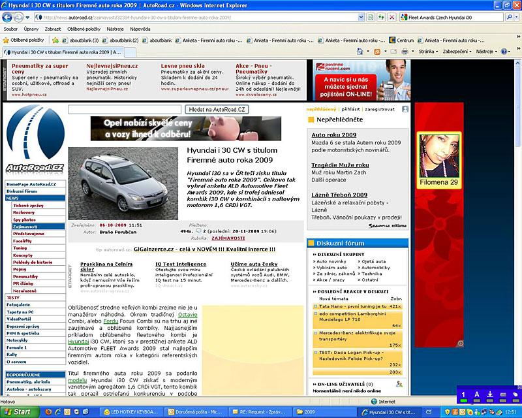Open the Stránka dropdown in the command bar
This screenshot has height=418, width=522.
(428, 52)
